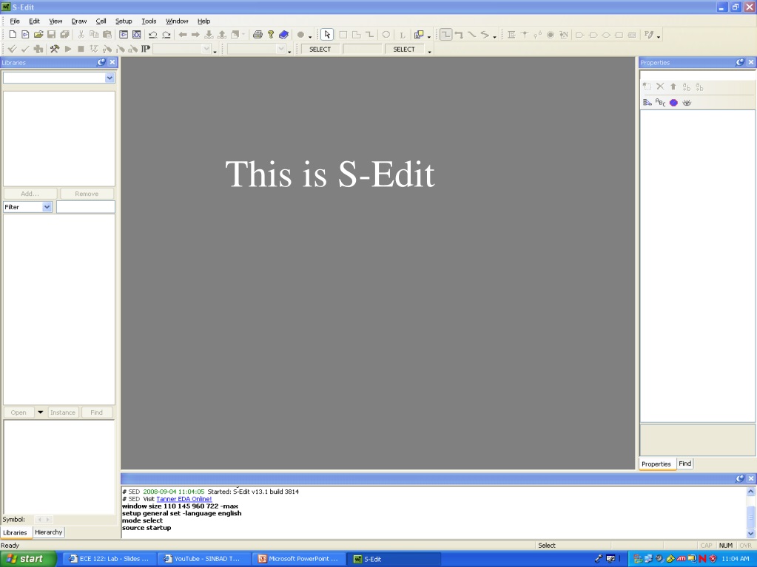Click the solder point dot icon

pos(551,35)
